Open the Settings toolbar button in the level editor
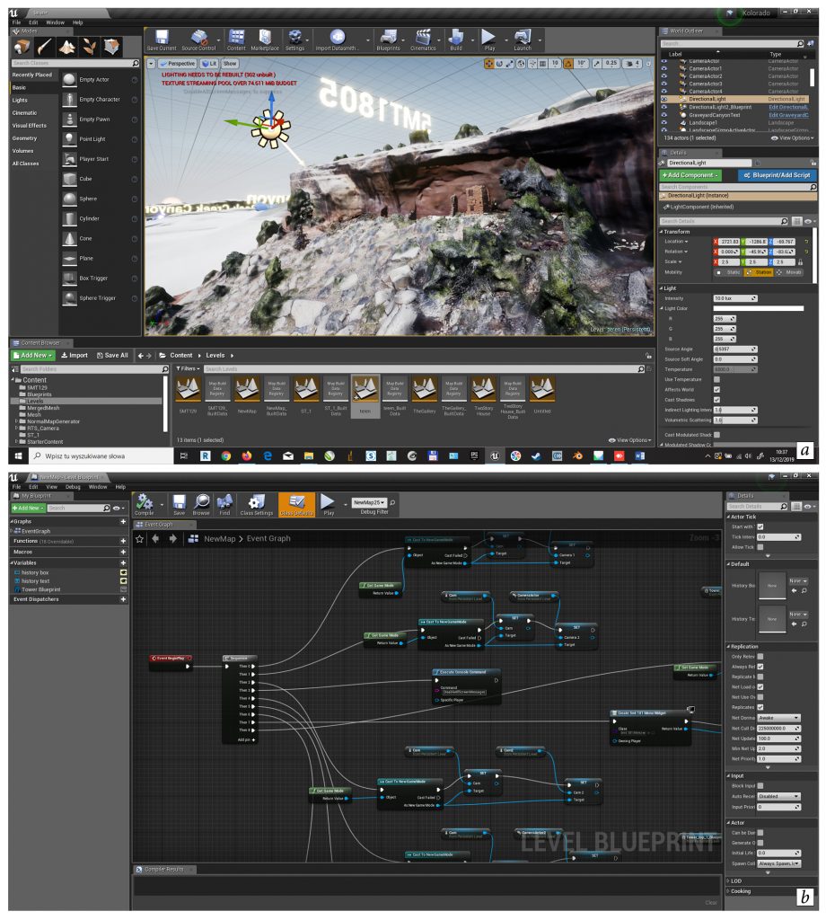Image resolution: width=826 pixels, height=920 pixels. pos(294,40)
